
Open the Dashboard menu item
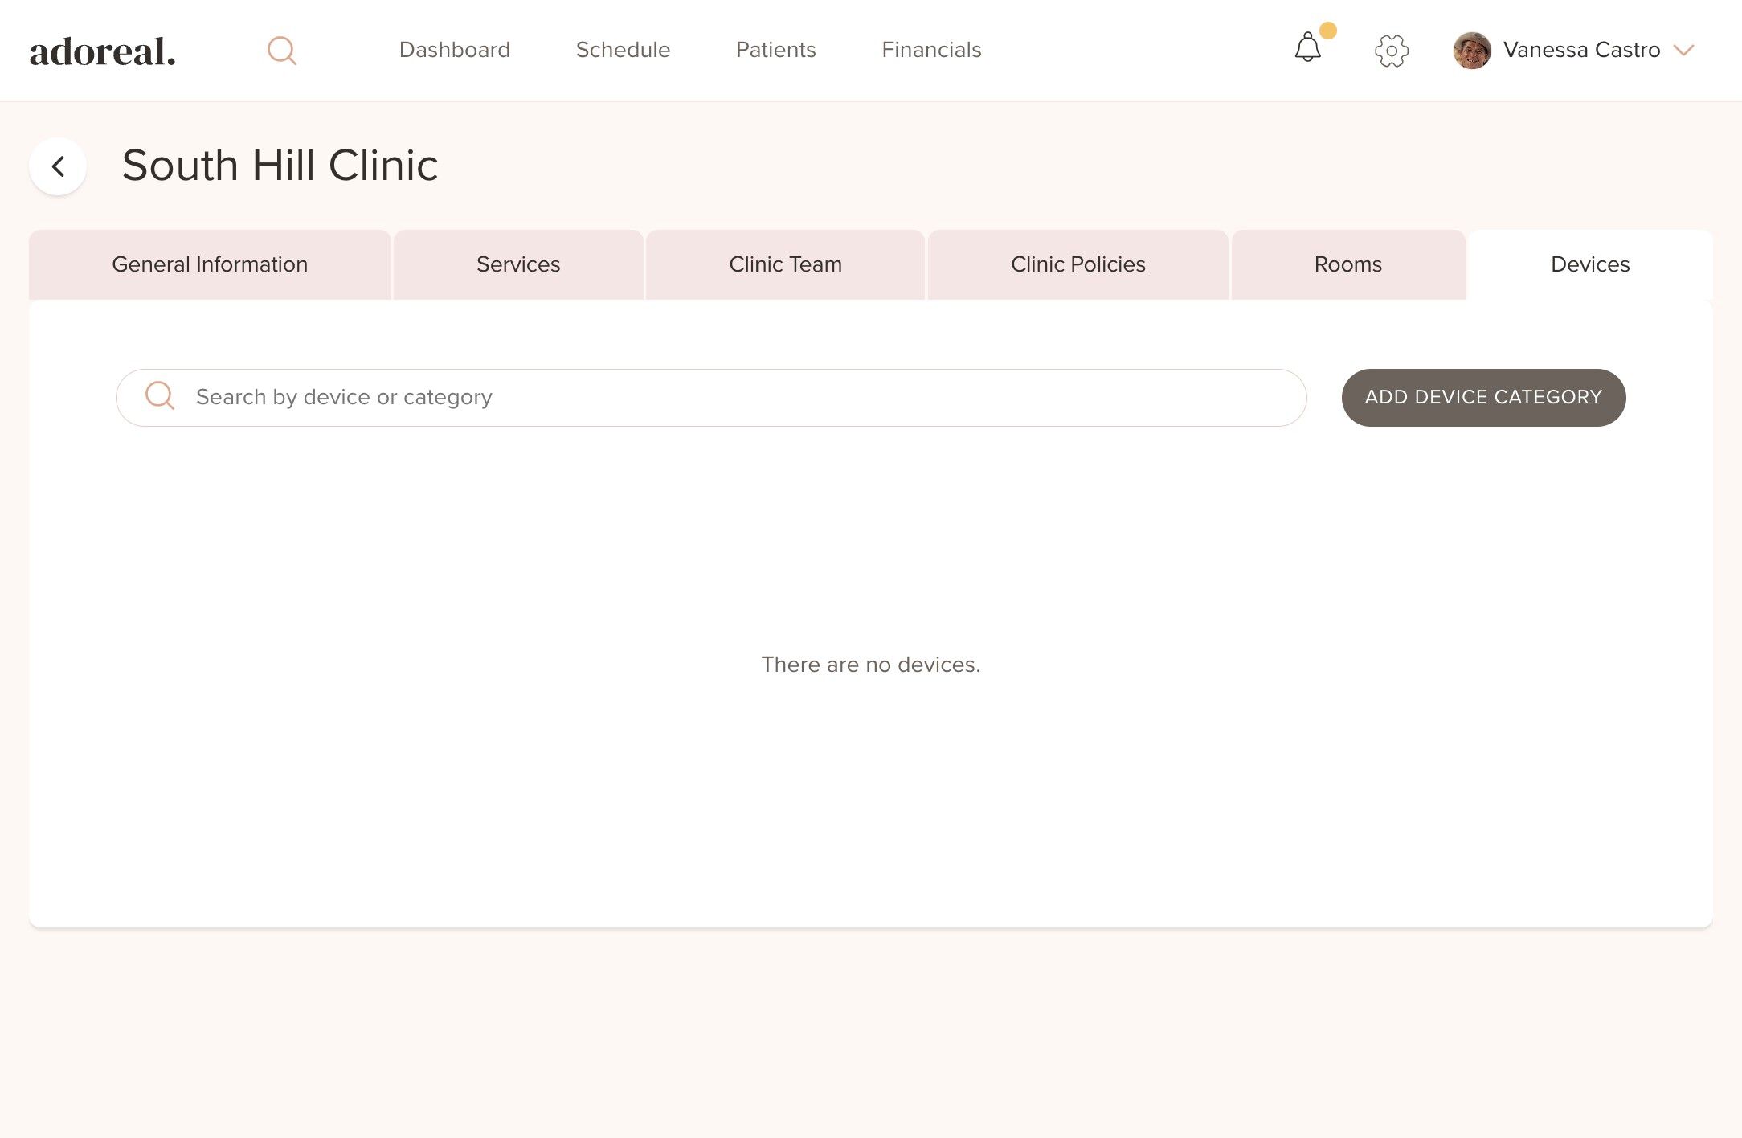tap(454, 50)
